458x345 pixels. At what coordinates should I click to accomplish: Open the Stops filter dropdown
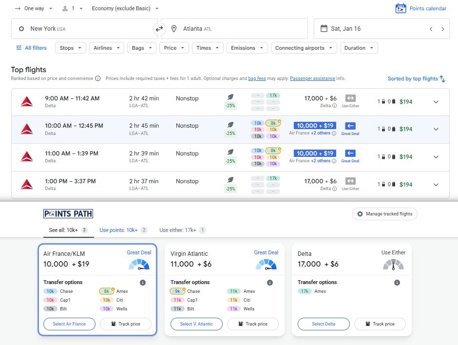point(70,48)
